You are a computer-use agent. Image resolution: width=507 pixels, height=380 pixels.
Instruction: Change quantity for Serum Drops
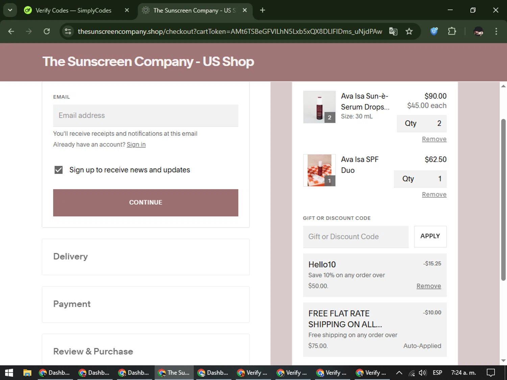[421, 123]
